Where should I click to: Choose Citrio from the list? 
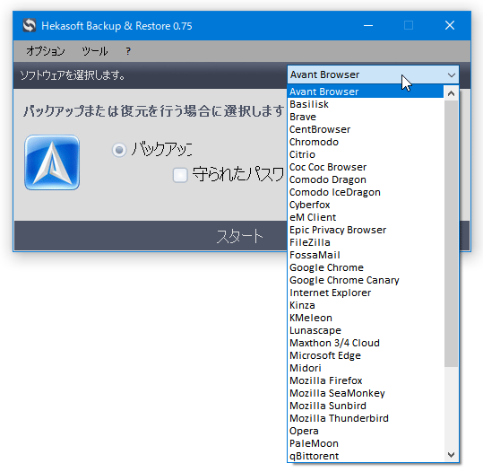(x=366, y=154)
